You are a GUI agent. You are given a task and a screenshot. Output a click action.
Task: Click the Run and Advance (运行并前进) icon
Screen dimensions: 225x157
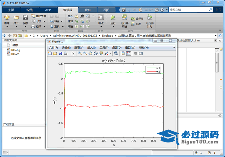124,18
